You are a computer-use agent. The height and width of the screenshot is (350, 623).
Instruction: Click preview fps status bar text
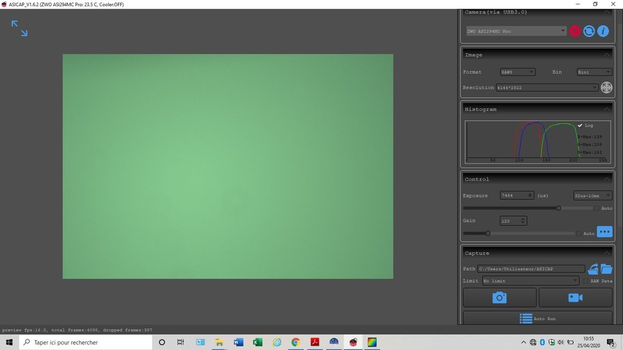pos(77,329)
